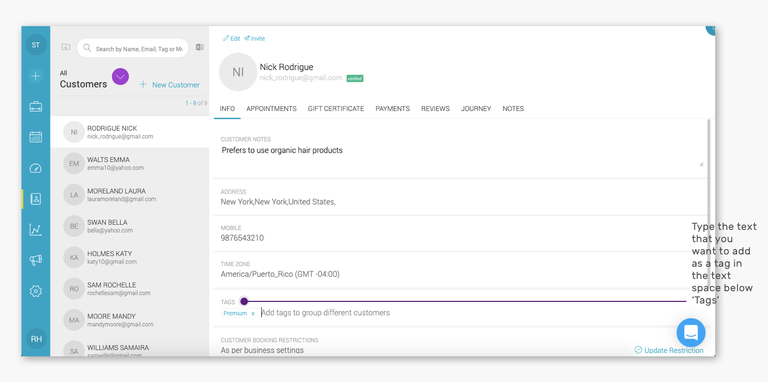Click the Invite link

click(x=254, y=38)
